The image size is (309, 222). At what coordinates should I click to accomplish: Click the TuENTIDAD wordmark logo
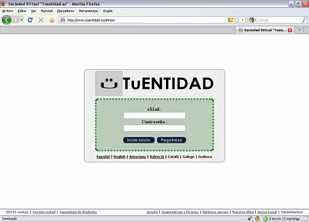pyautogui.click(x=168, y=83)
